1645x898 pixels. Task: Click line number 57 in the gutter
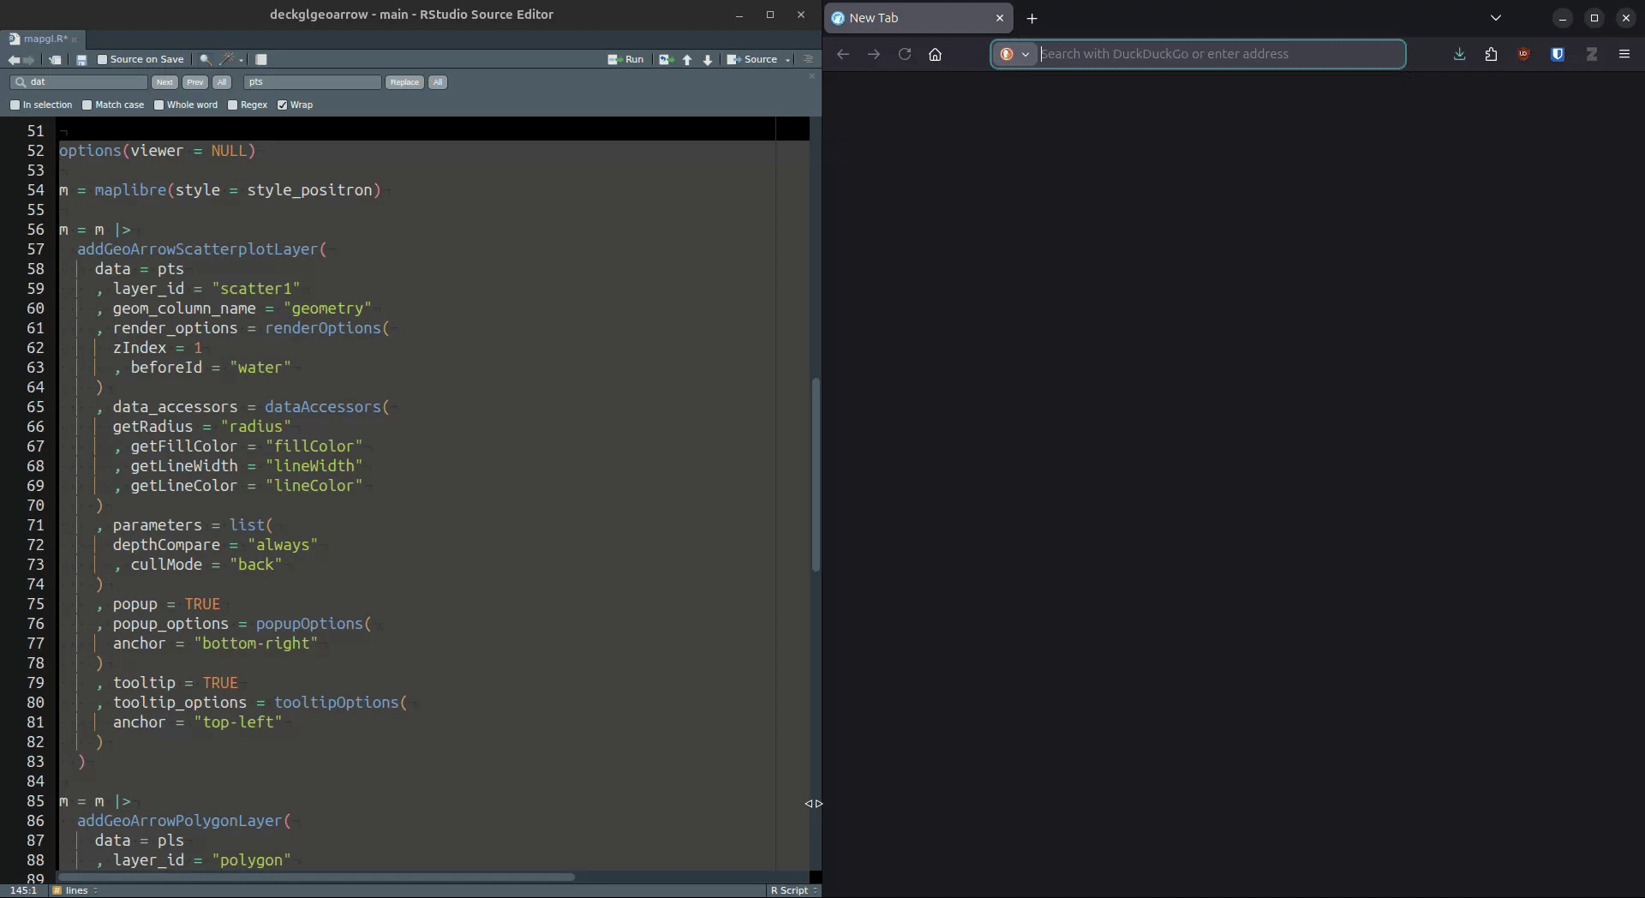(35, 249)
